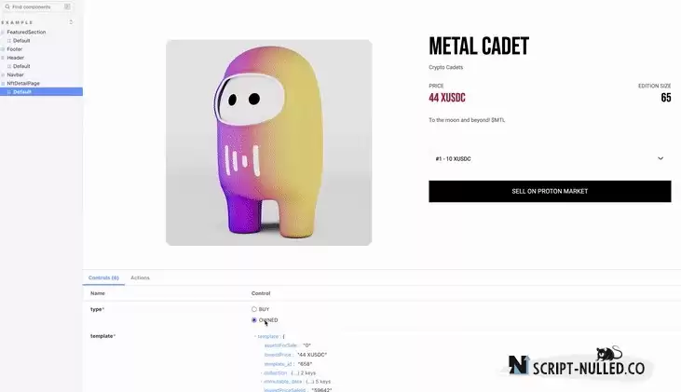The width and height of the screenshot is (681, 392).
Task: Collapse the template object tree
Action: coord(255,336)
